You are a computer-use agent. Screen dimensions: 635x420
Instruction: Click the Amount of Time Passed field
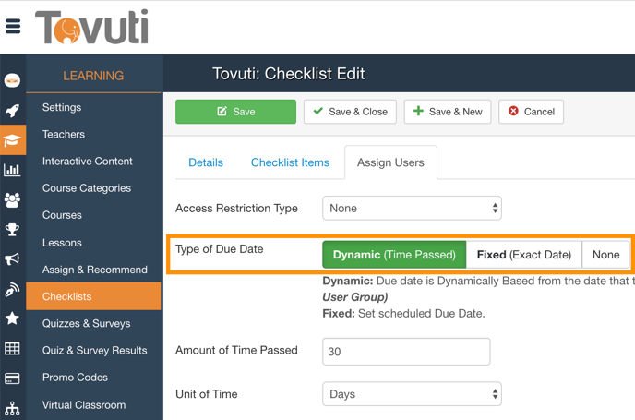pyautogui.click(x=406, y=351)
